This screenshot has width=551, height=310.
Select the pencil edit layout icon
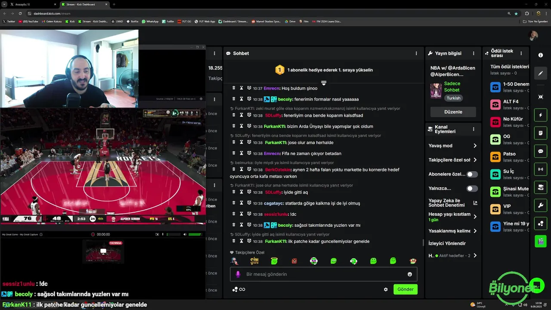(541, 73)
